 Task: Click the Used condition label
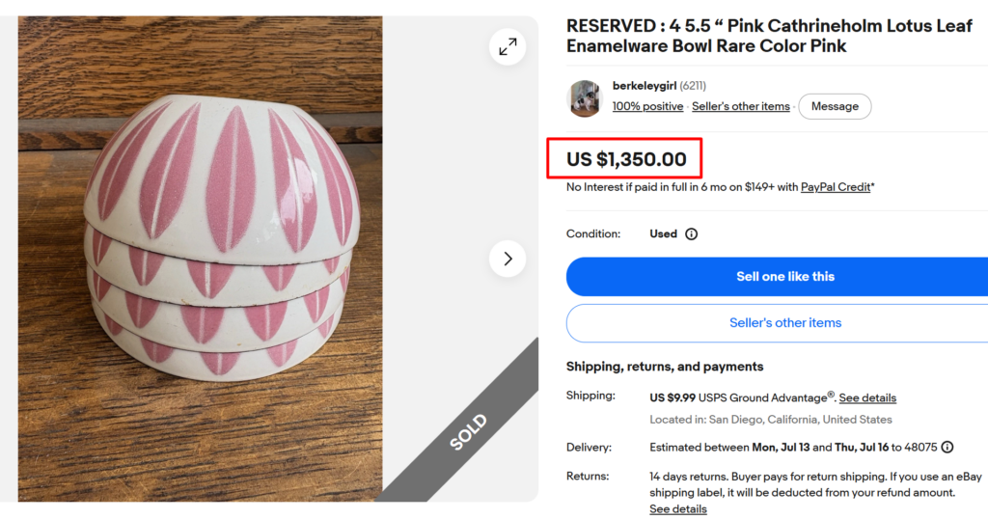click(663, 233)
